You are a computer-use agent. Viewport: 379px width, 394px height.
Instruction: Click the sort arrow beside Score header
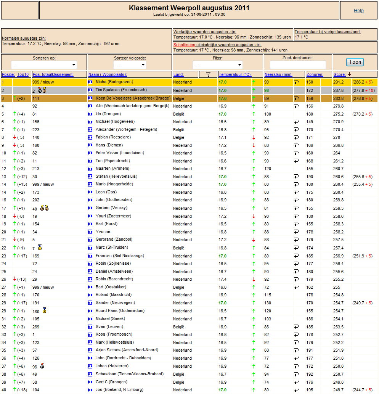349,74
